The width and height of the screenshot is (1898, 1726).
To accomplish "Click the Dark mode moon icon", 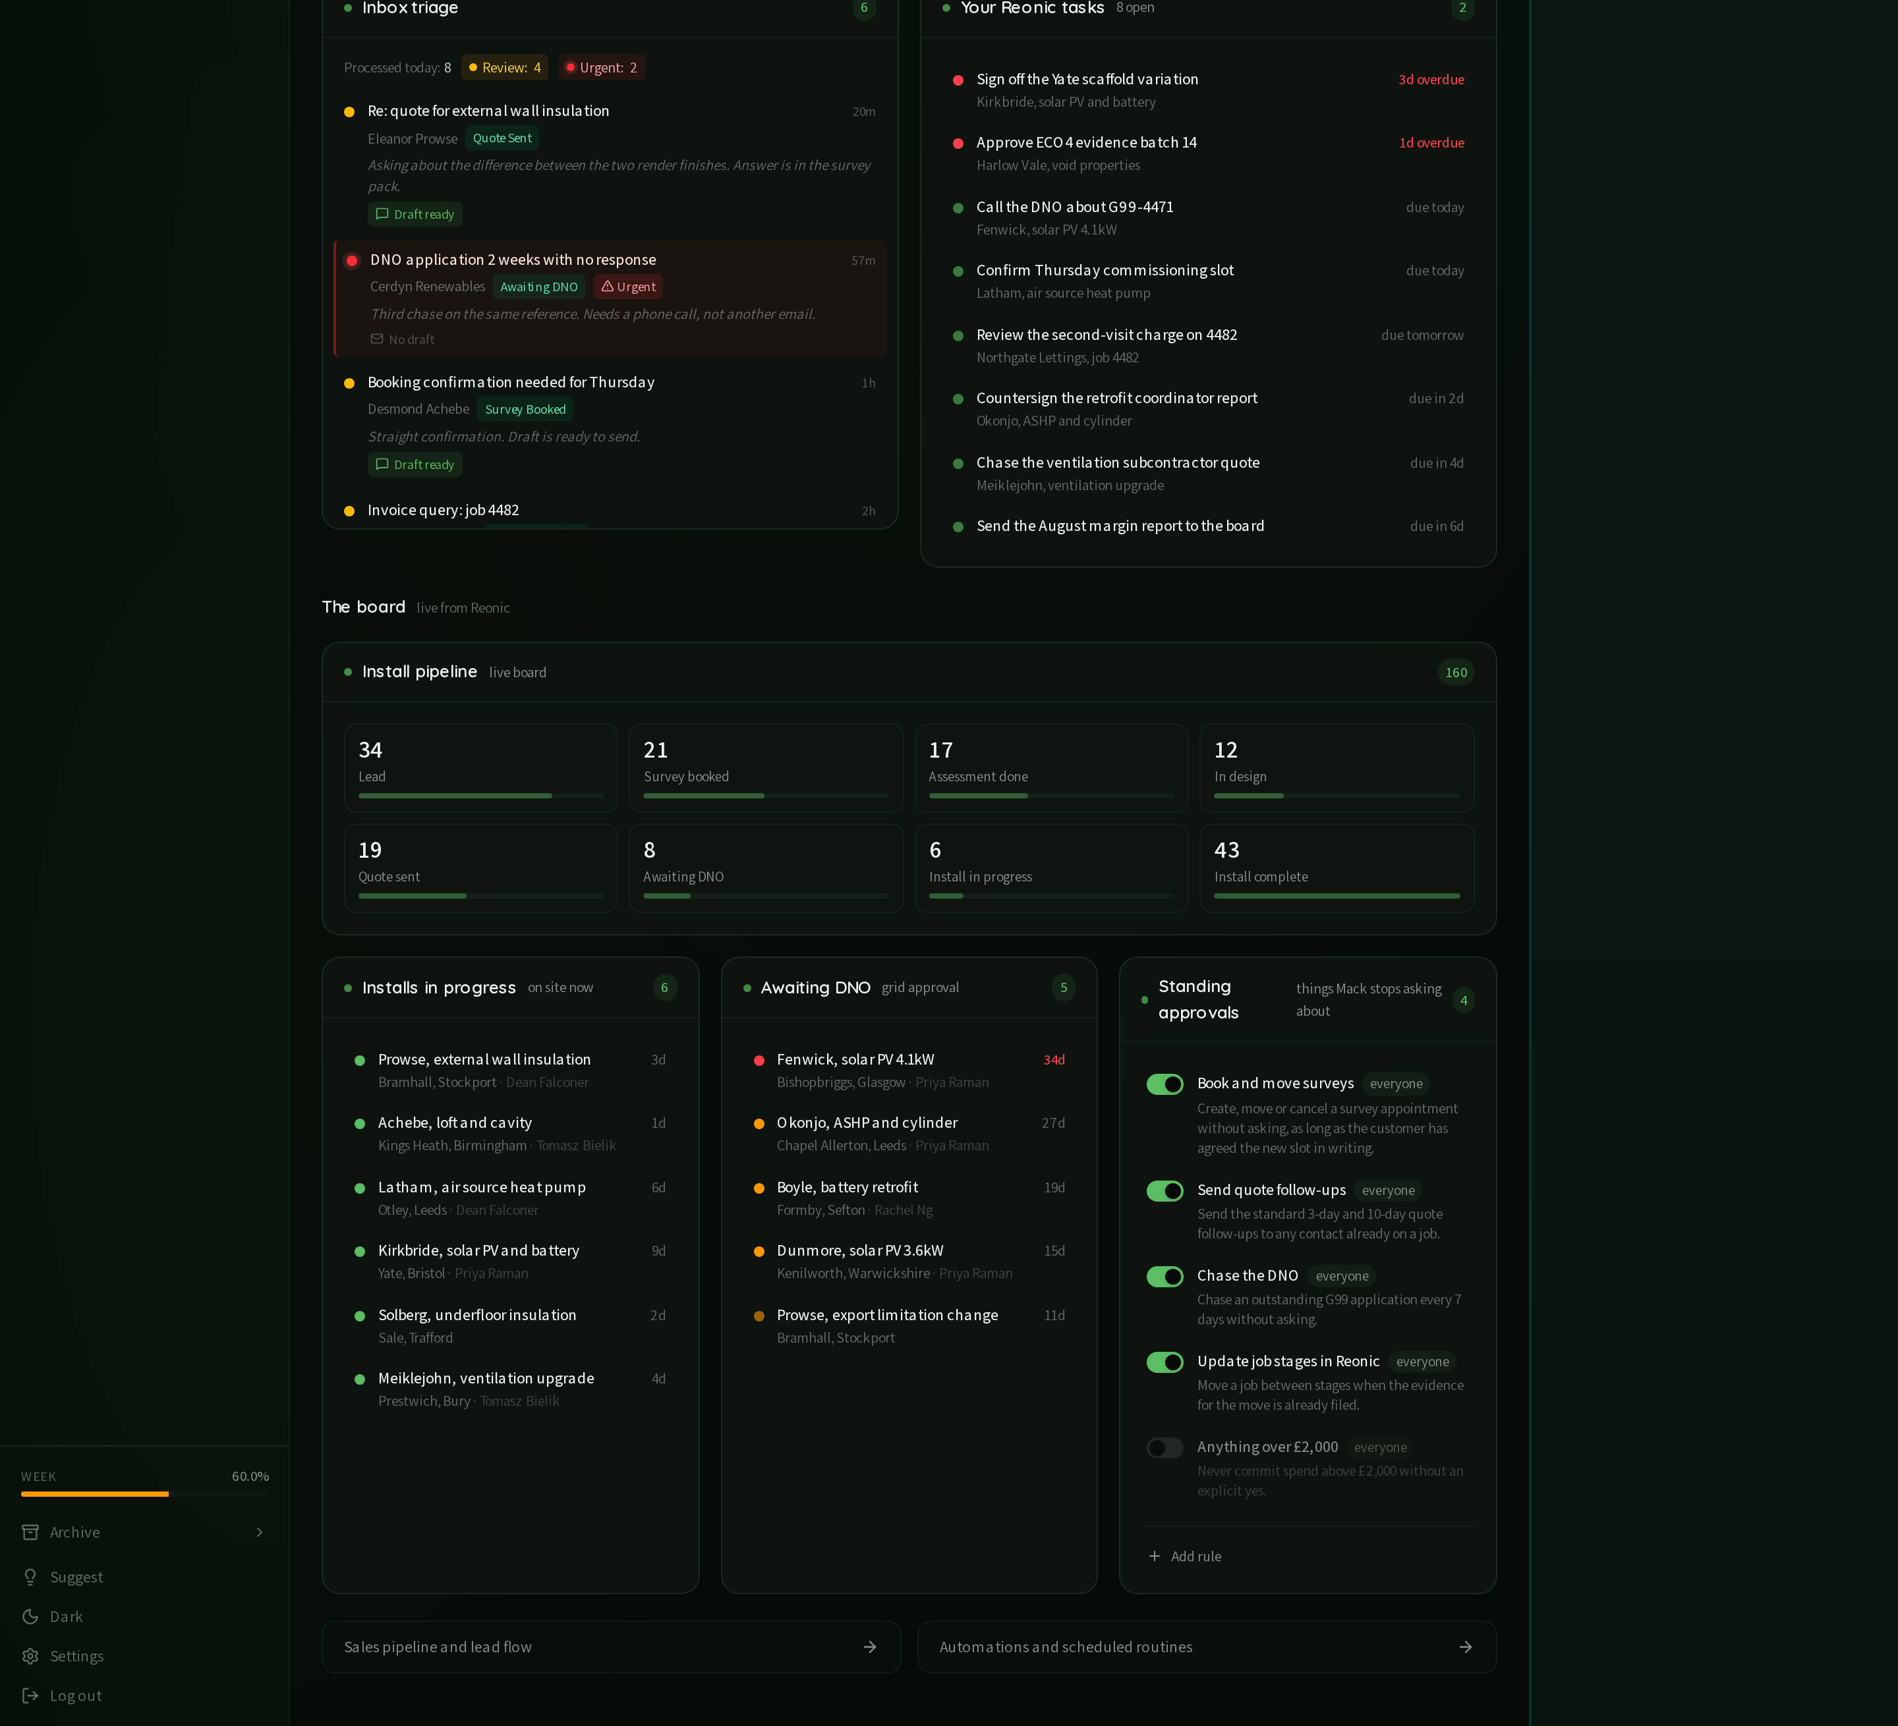I will 30,1617.
